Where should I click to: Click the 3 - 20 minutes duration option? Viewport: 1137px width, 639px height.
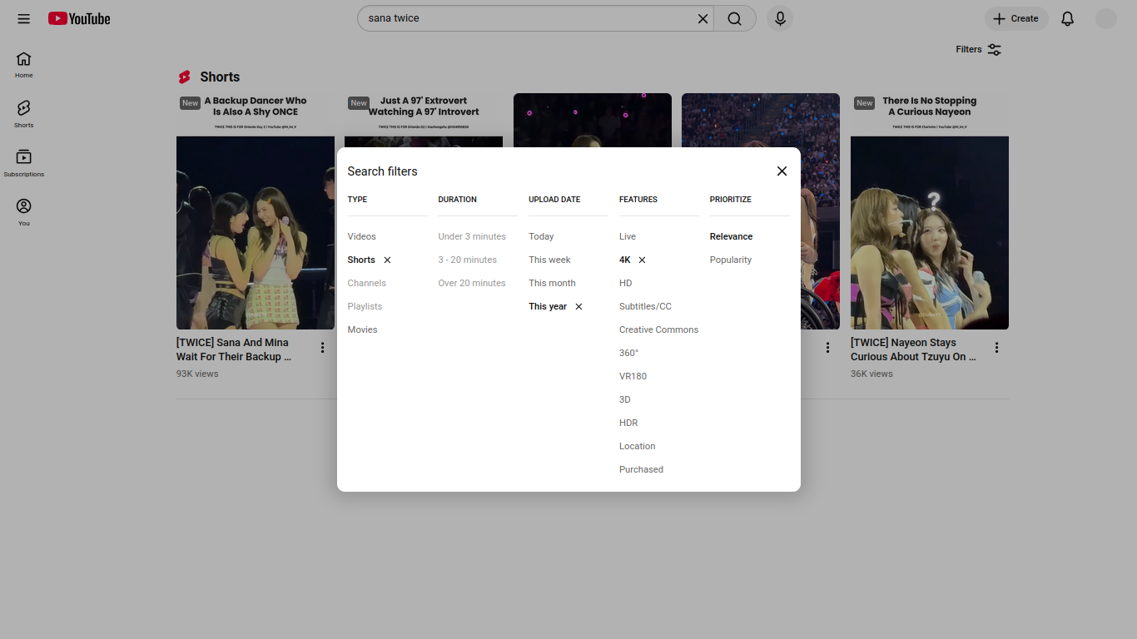tap(468, 260)
